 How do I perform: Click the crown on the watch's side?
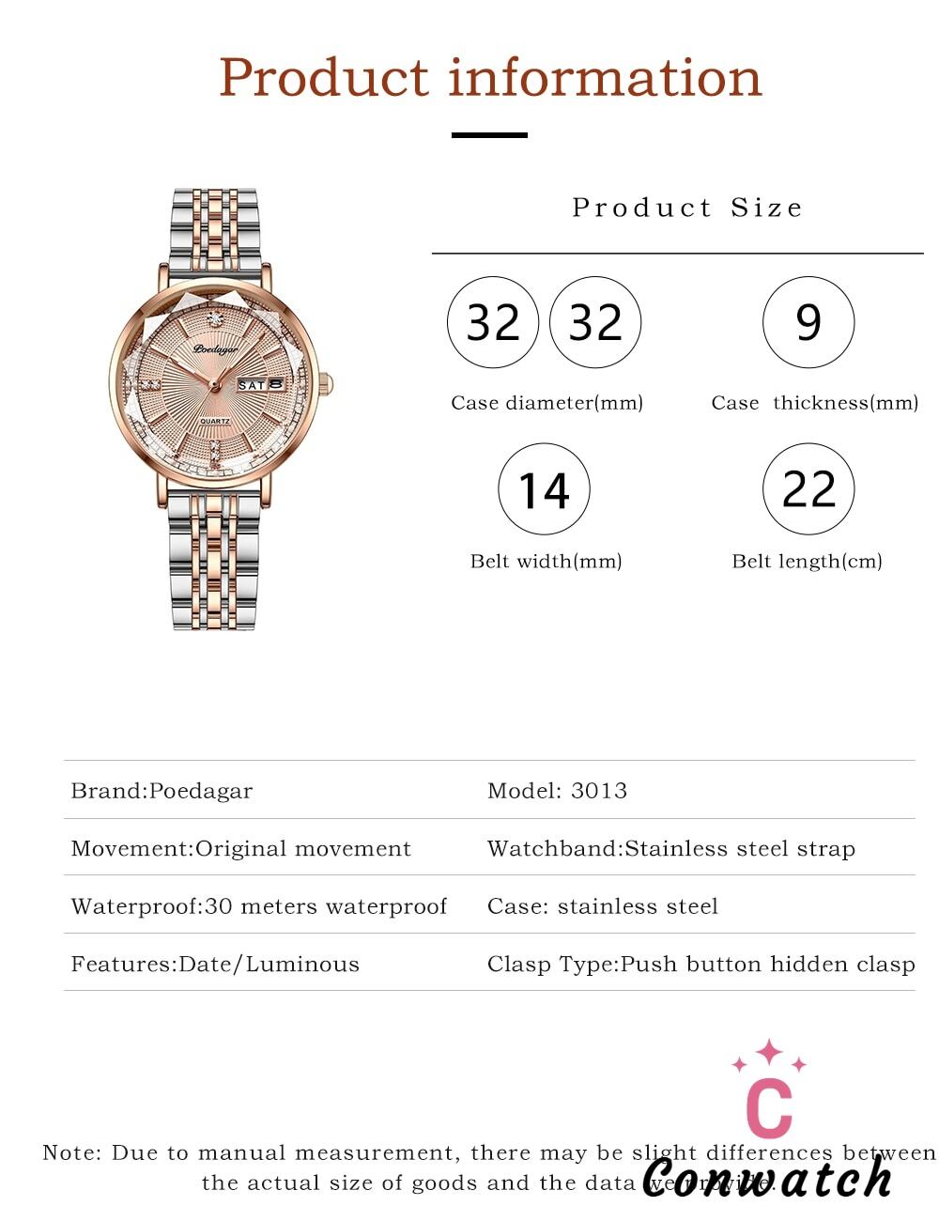point(327,383)
